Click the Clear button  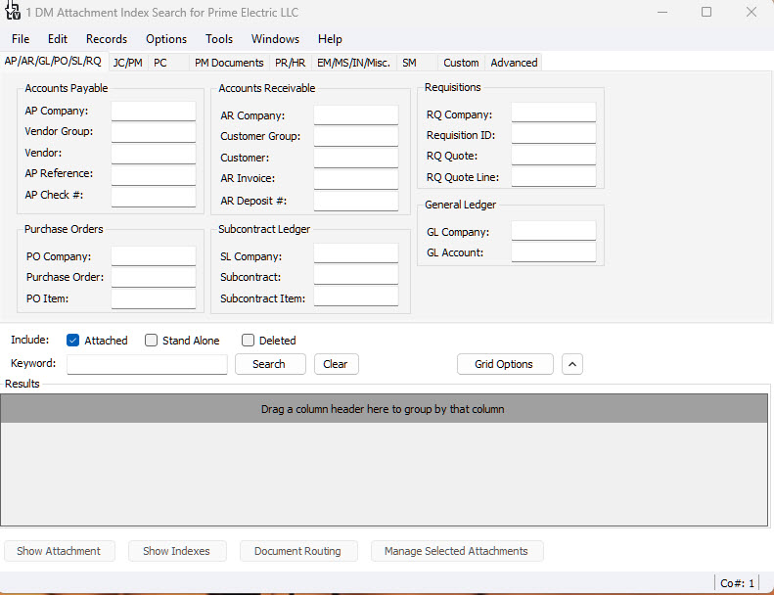[x=337, y=364]
